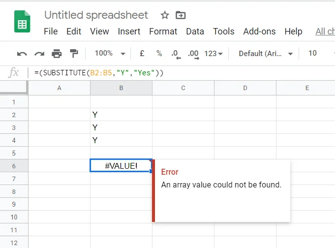Open the Default font dropdown
Viewport: 335px width, 248px height.
point(266,53)
